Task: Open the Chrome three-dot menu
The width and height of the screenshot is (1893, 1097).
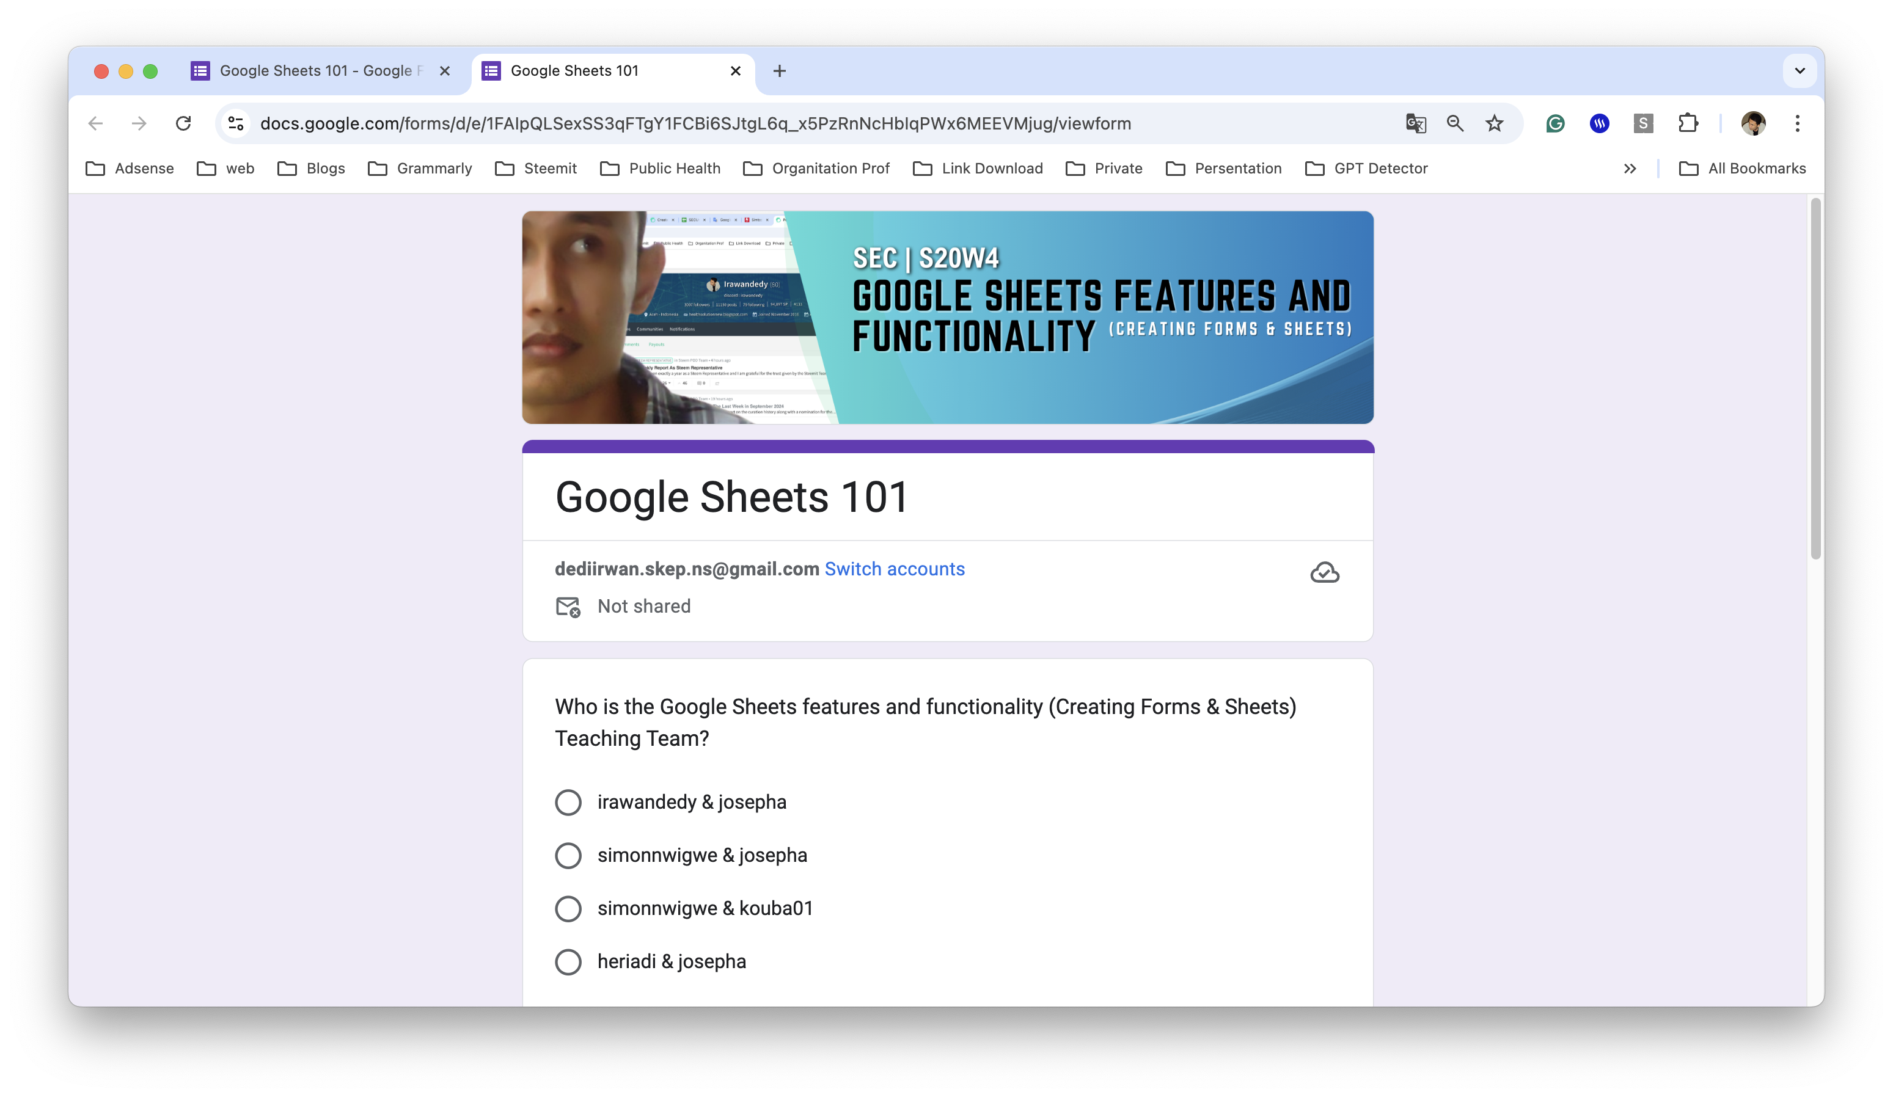Action: [x=1797, y=123]
